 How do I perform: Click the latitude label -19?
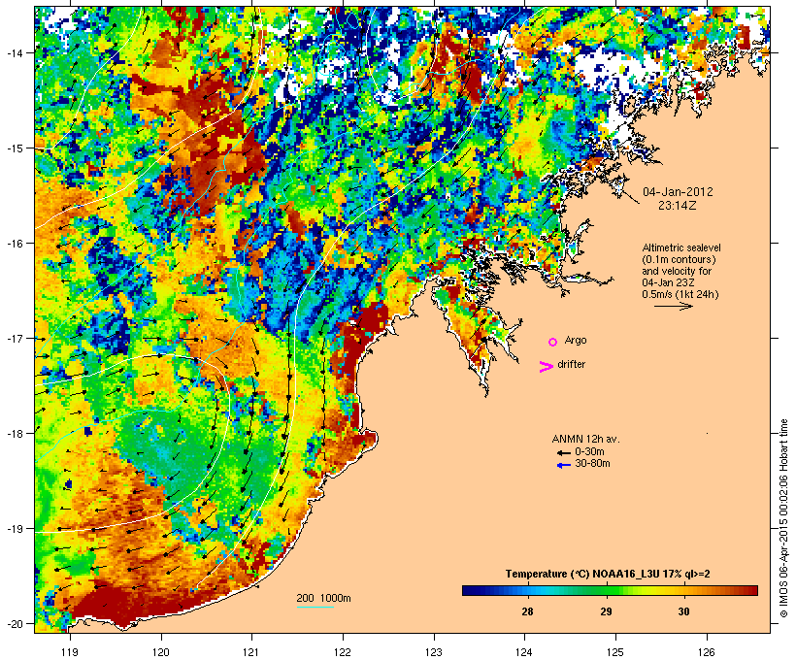[x=15, y=529]
